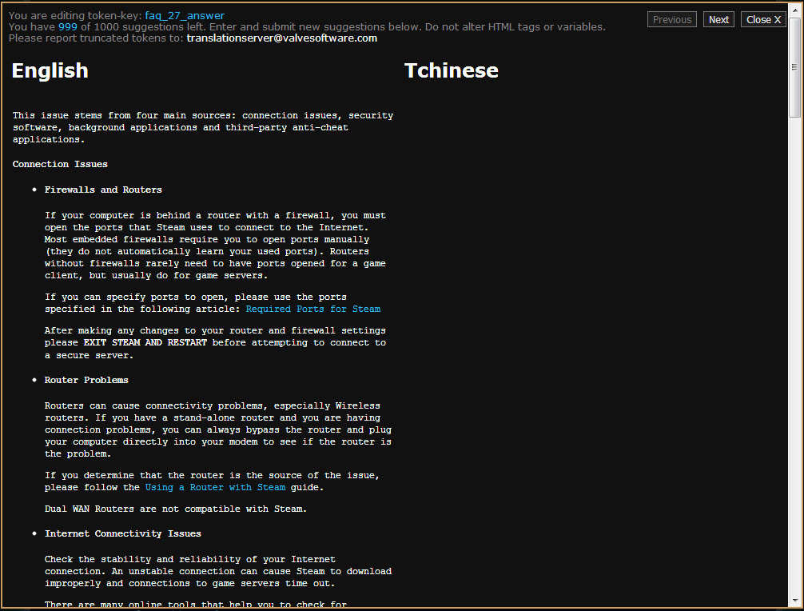Screen dimensions: 804x611
Task: Click the 'Check the stability and reliability' paragraph
Action: (218, 571)
